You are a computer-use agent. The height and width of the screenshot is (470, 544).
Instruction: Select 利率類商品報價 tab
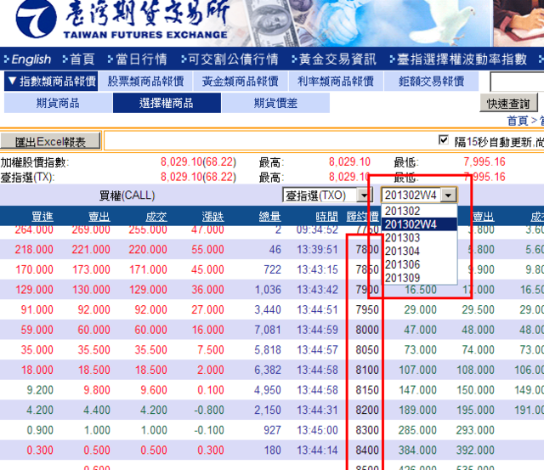(336, 81)
